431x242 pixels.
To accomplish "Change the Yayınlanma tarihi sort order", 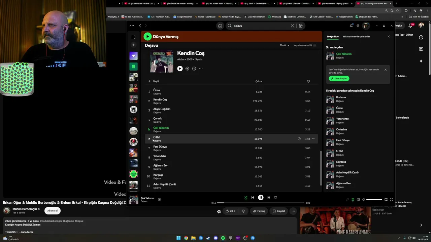I will coord(305,45).
